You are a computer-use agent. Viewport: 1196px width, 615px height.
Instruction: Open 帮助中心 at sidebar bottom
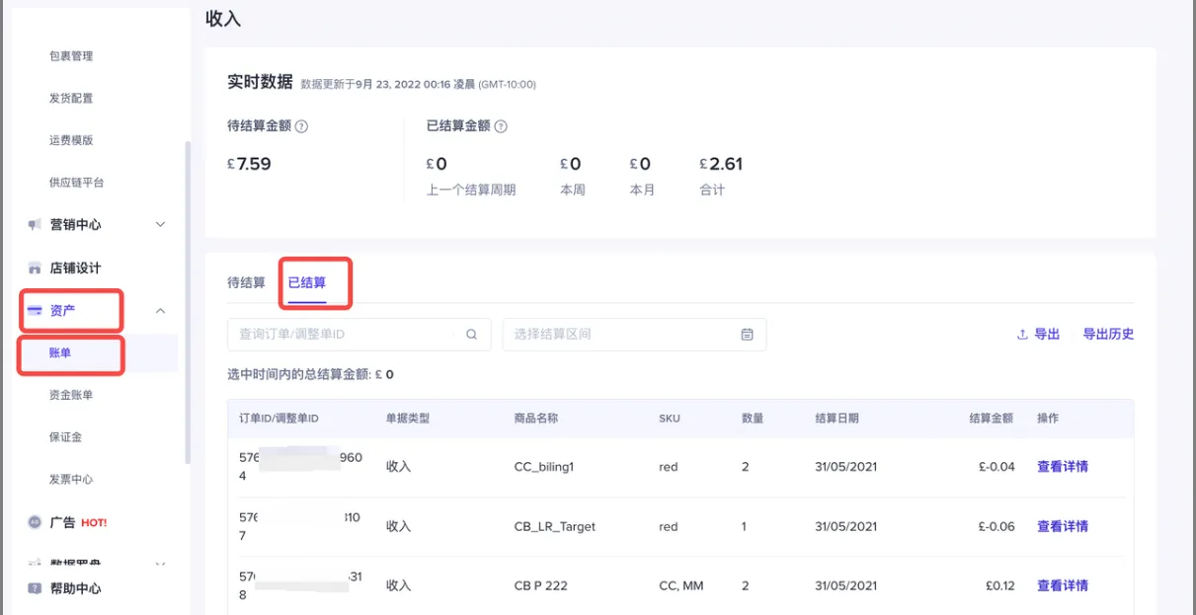click(75, 588)
